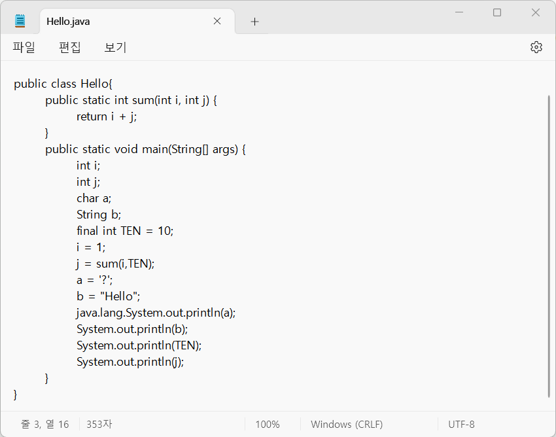Click the line 'int j;'
The width and height of the screenshot is (556, 437).
point(88,182)
